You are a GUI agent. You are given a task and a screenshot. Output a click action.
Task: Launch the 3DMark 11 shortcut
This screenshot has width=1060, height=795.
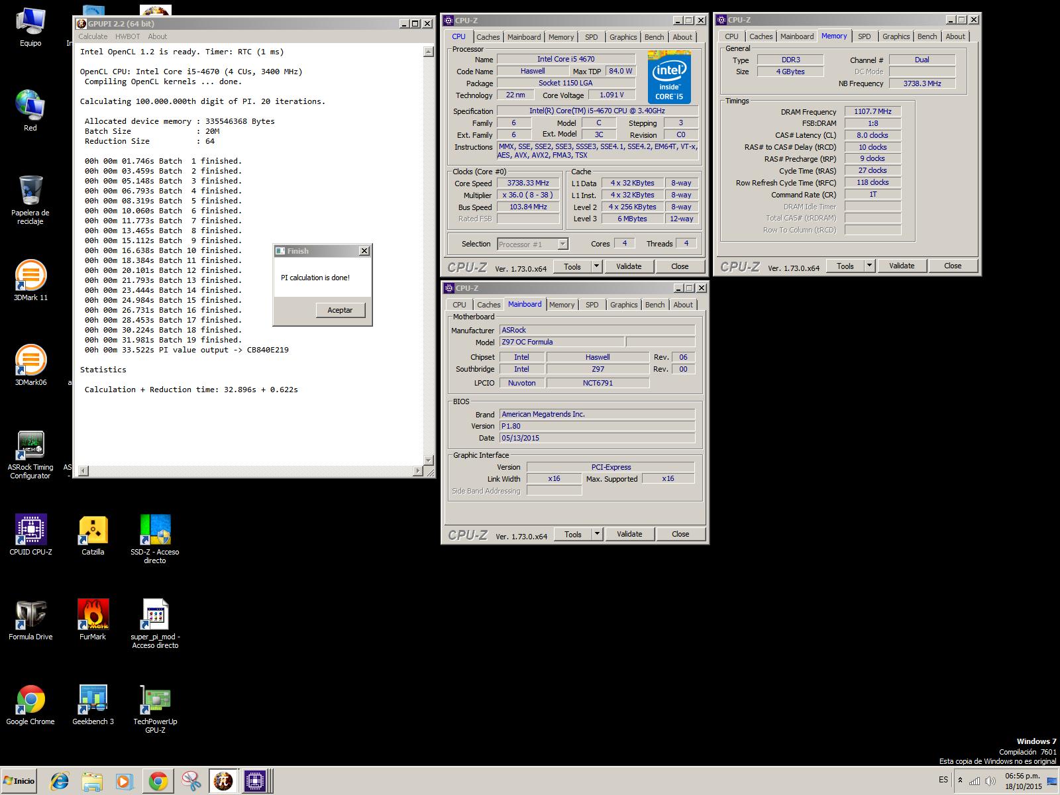[x=30, y=280]
